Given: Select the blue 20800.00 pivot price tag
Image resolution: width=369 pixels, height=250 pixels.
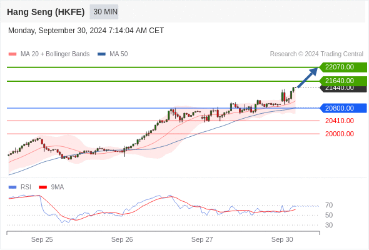Looking at the screenshot, I should point(343,108).
